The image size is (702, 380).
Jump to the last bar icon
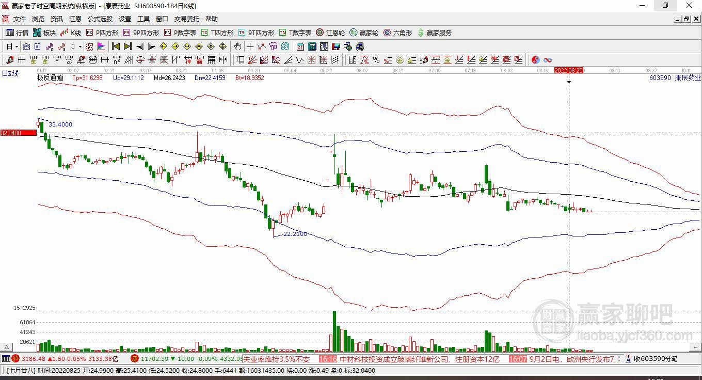pyautogui.click(x=127, y=46)
